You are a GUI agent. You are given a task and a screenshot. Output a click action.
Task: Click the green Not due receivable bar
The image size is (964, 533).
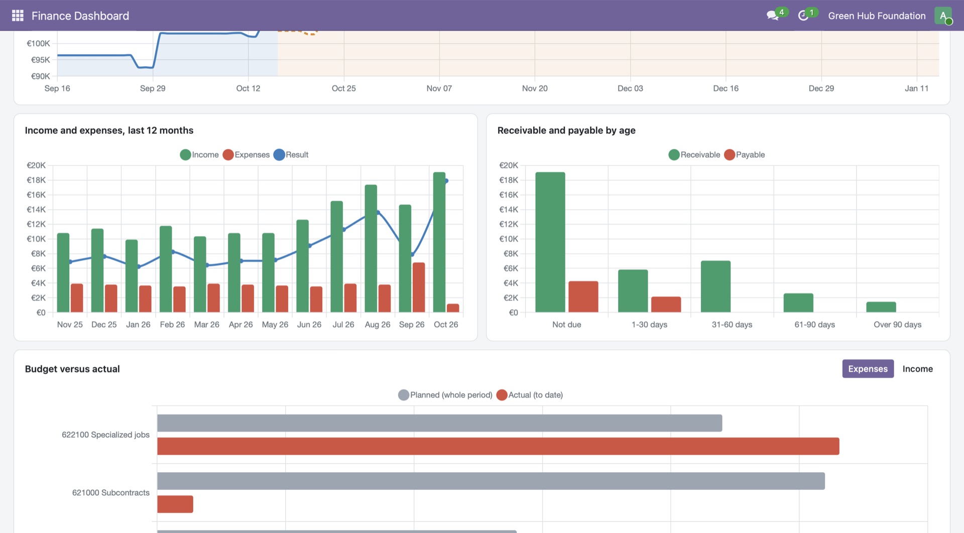pos(550,242)
